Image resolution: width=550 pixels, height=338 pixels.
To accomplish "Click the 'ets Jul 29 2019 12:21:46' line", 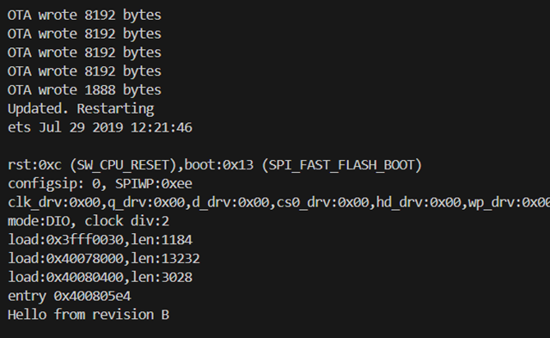I will [x=100, y=127].
